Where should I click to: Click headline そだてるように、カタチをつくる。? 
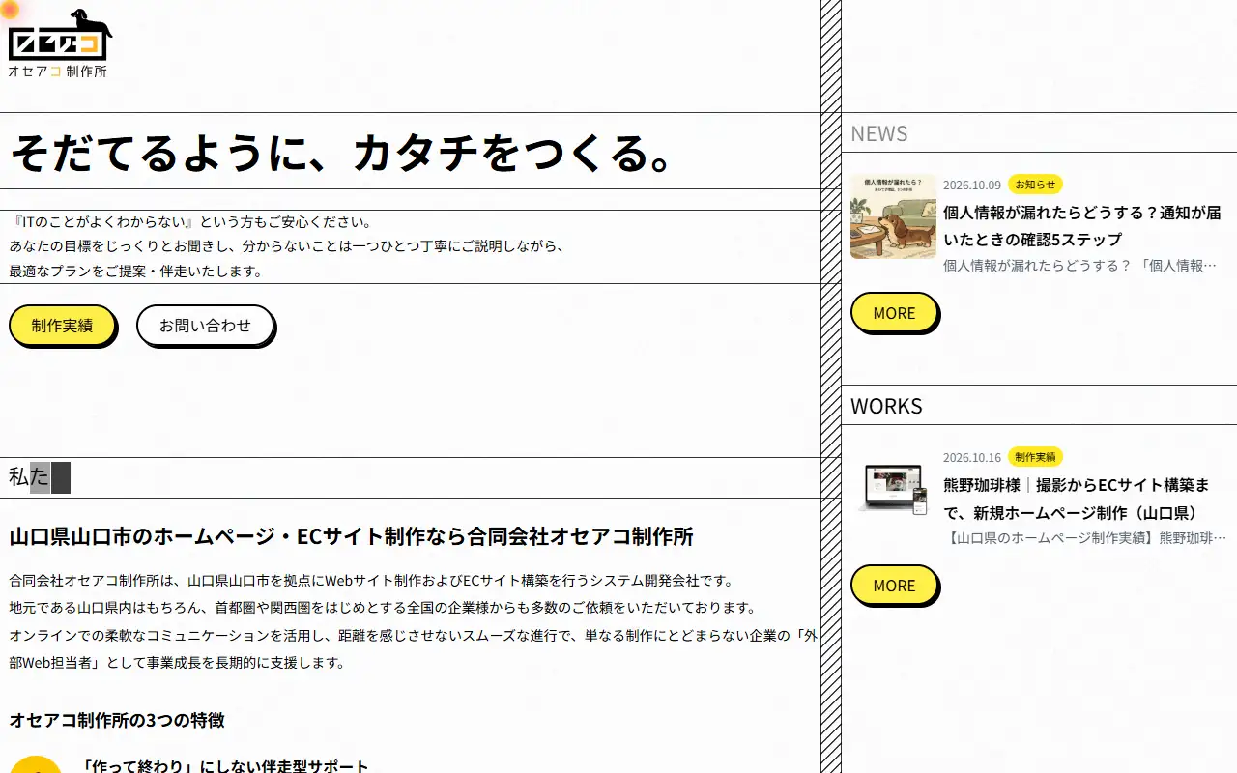(342, 152)
